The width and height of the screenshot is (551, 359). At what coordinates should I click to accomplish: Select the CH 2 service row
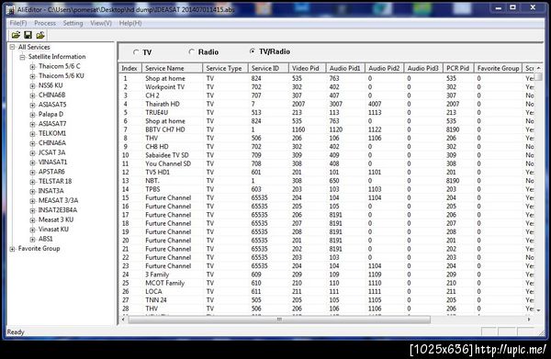327,95
